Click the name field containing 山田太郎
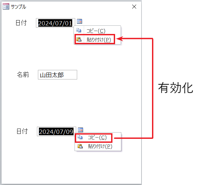 point(57,75)
